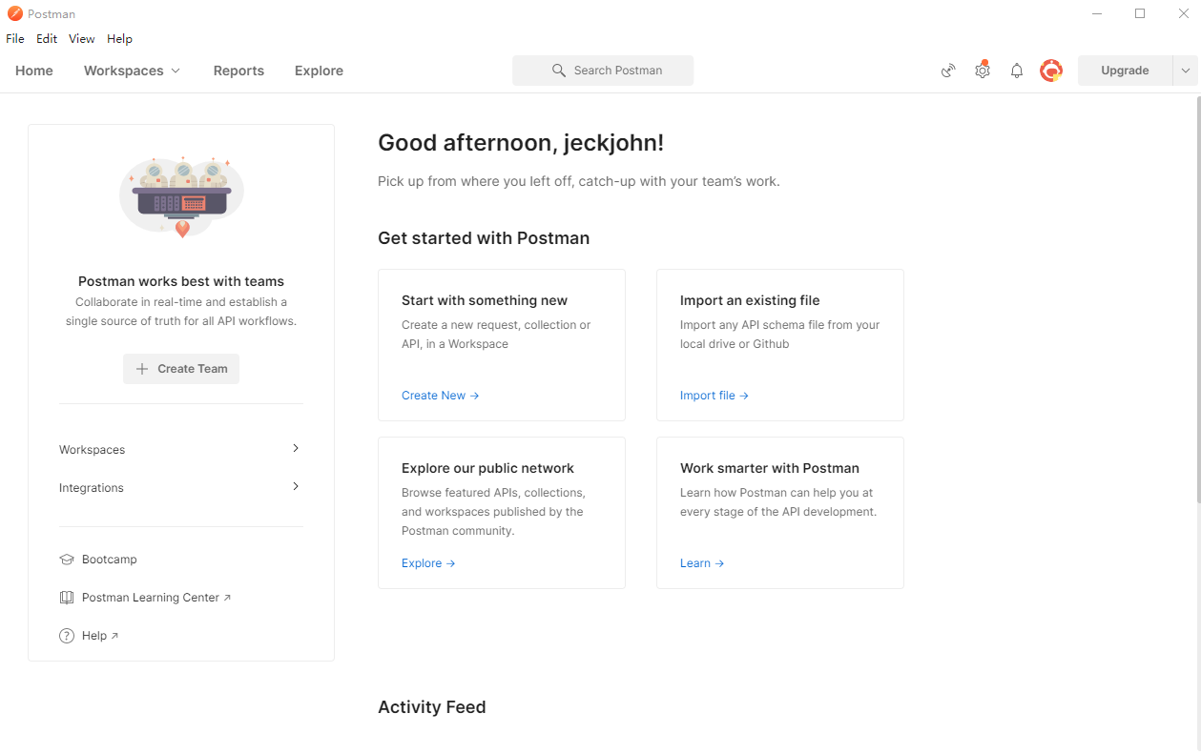The image size is (1201, 754).
Task: Follow the Import file link
Action: pyautogui.click(x=714, y=396)
